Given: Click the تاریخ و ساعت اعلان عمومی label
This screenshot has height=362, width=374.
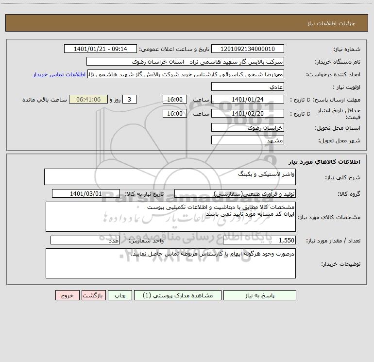Looking at the screenshot, I should (x=174, y=49).
